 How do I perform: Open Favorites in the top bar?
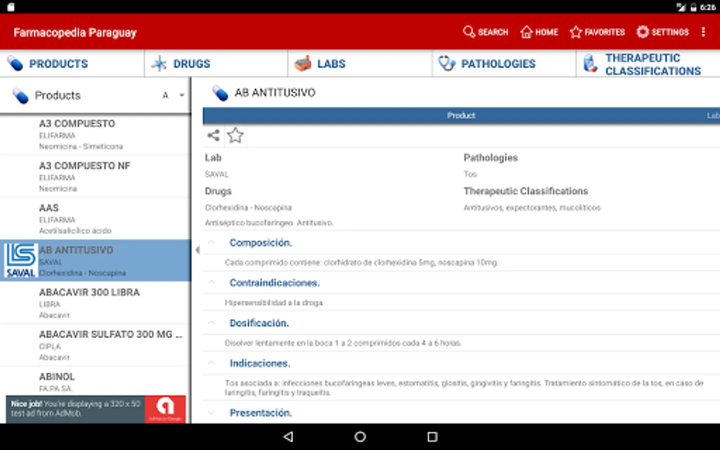tap(597, 32)
